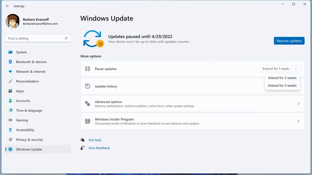
Task: Minimize the Settings window
Action: click(x=282, y=4)
